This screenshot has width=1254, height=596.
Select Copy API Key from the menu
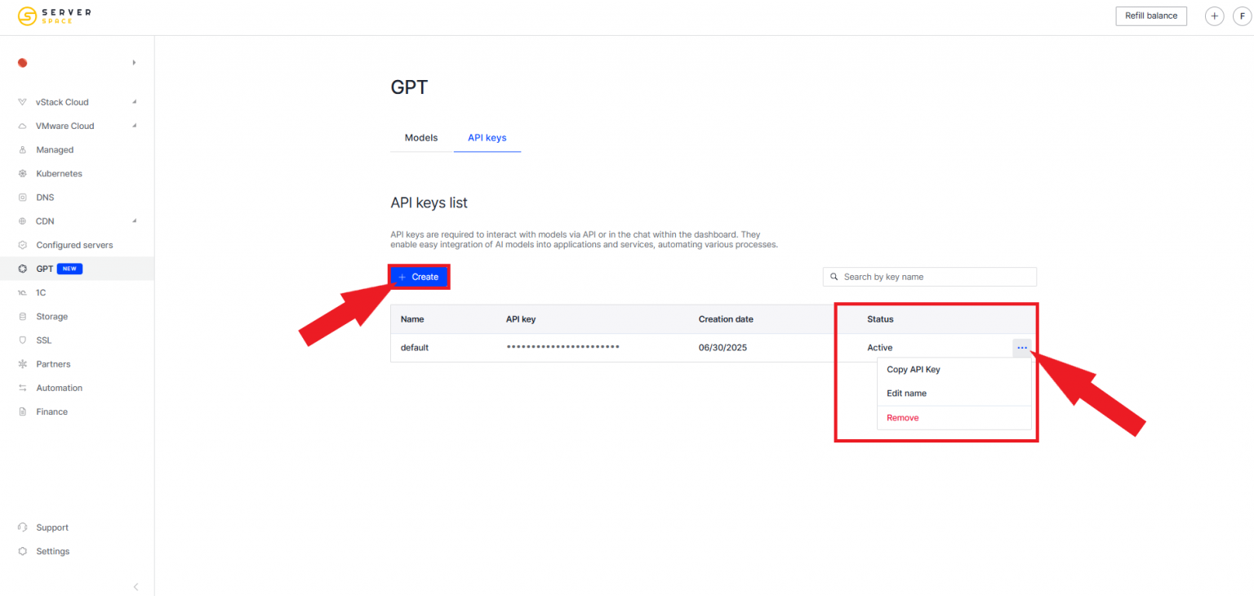click(x=913, y=369)
